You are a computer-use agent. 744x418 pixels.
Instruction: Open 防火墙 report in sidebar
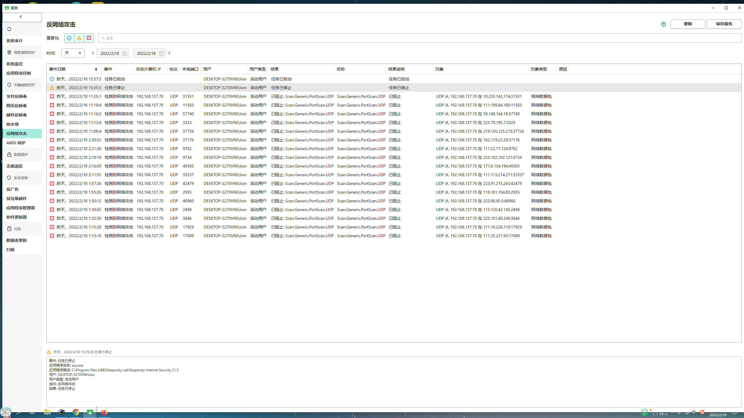click(x=12, y=124)
